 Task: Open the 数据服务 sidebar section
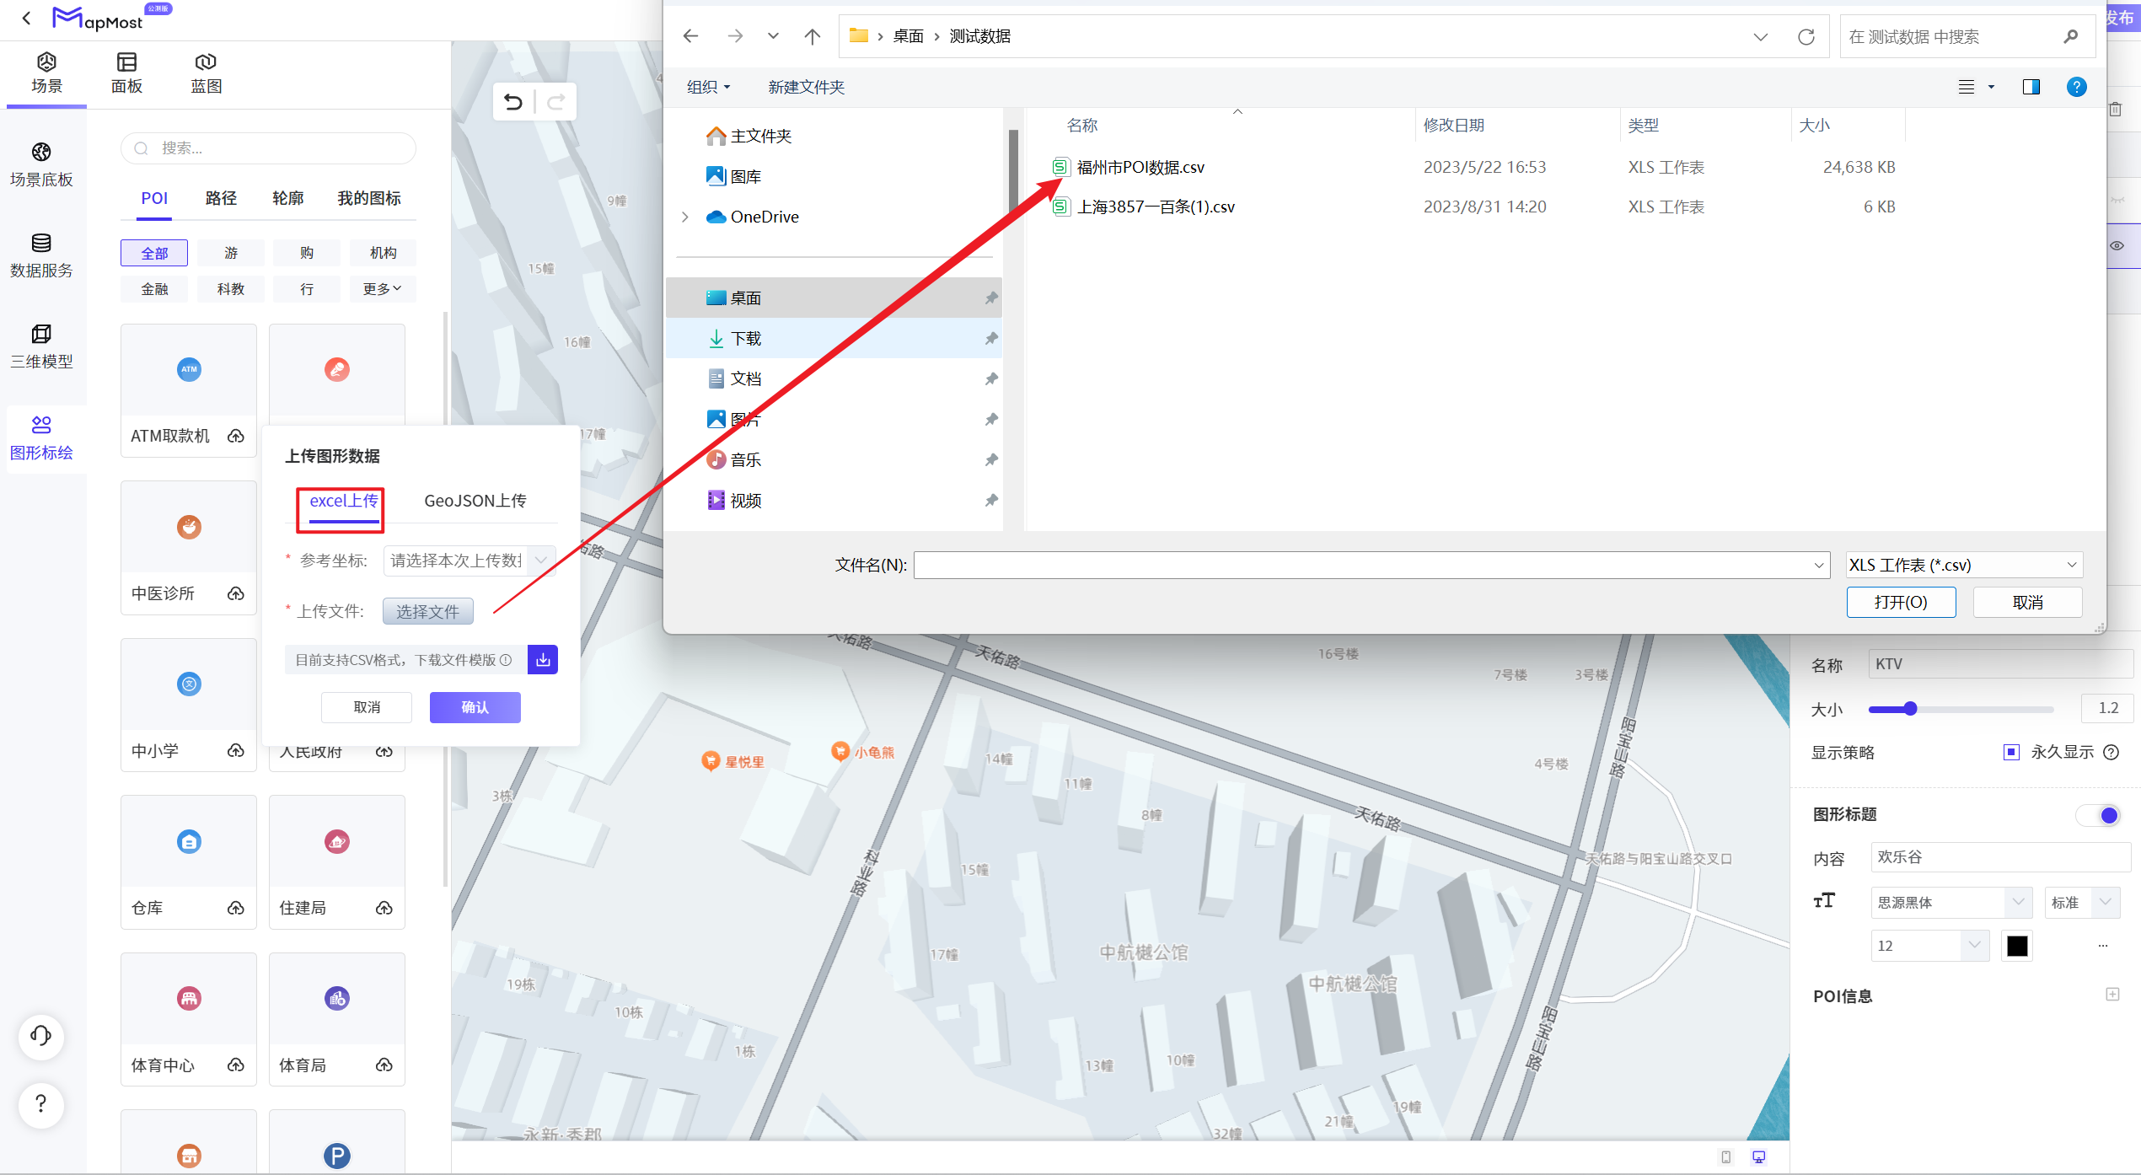click(41, 255)
